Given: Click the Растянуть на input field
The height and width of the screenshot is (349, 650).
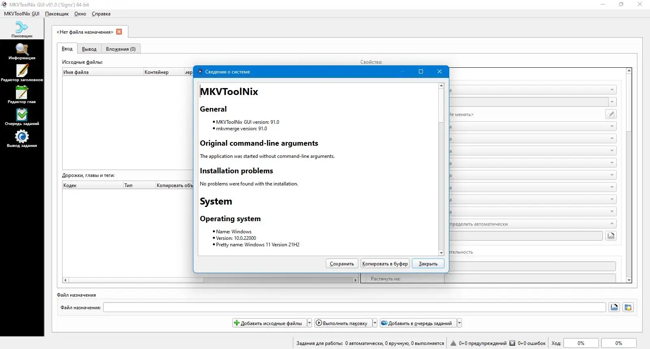Looking at the screenshot, I should 530,278.
